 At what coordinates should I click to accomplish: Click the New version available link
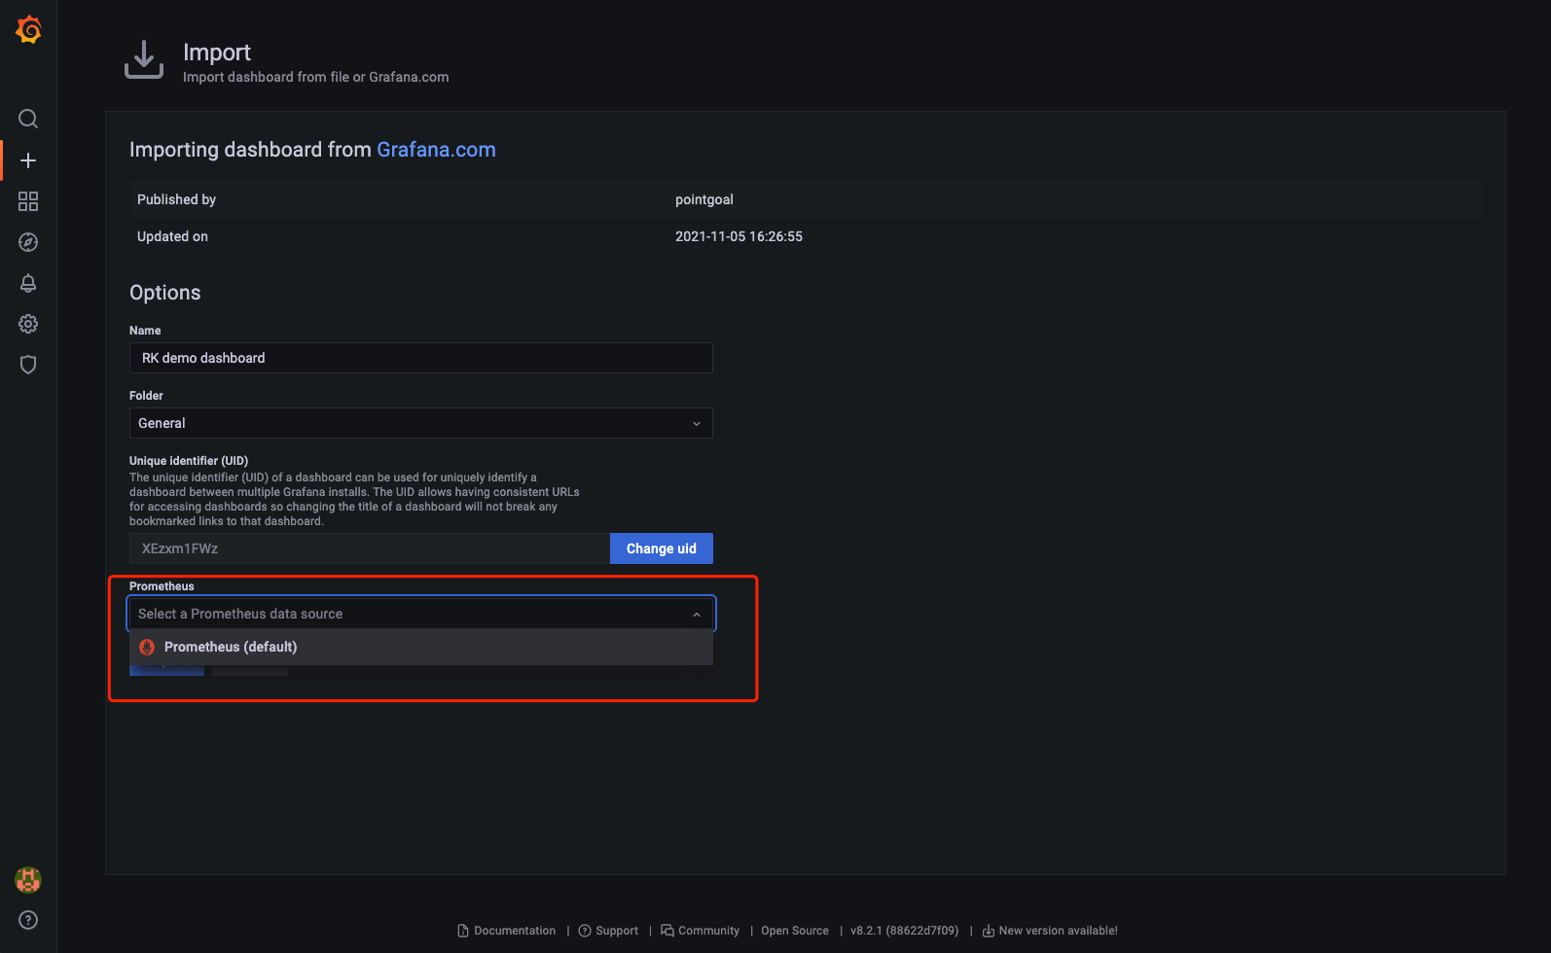tap(1050, 931)
